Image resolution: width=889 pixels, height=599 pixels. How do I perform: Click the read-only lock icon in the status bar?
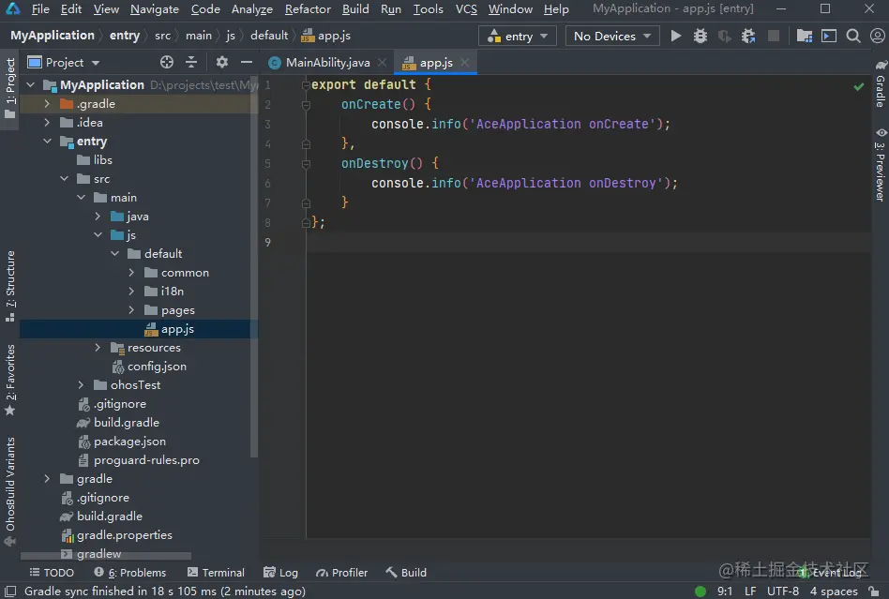[x=874, y=592]
